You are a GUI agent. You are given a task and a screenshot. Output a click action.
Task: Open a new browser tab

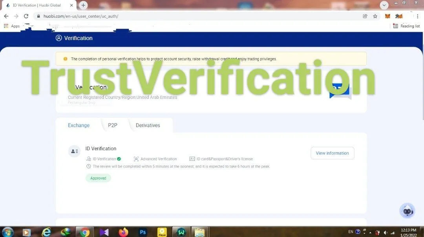point(83,5)
